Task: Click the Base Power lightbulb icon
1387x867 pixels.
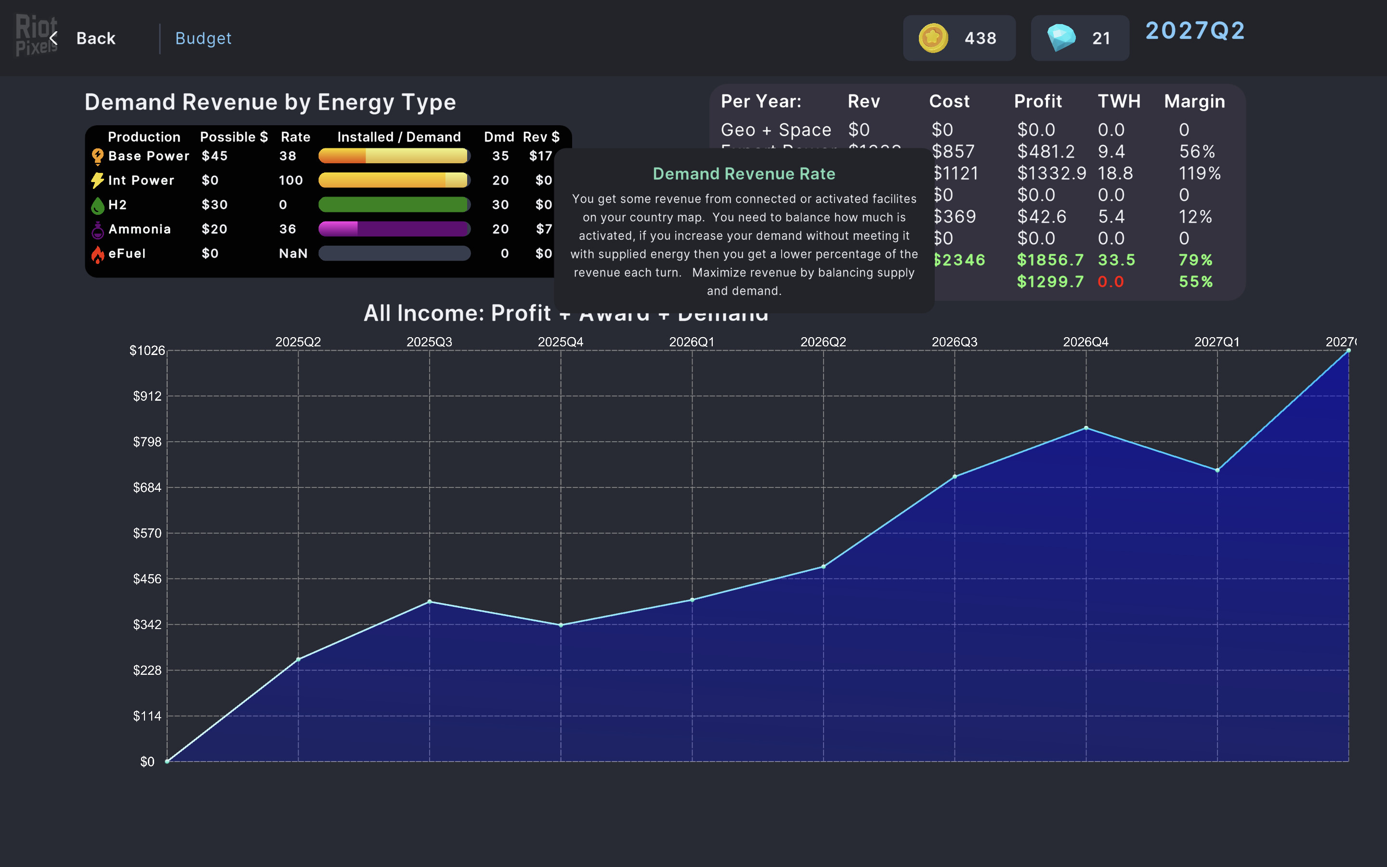Action: [97, 156]
